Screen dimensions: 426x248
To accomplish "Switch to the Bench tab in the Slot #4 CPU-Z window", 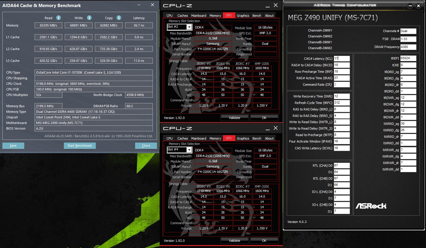I will [x=257, y=138].
